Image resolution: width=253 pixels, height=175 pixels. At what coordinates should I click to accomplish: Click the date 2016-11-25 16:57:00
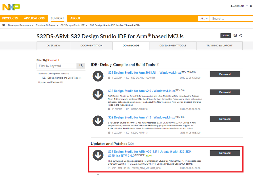(190, 133)
